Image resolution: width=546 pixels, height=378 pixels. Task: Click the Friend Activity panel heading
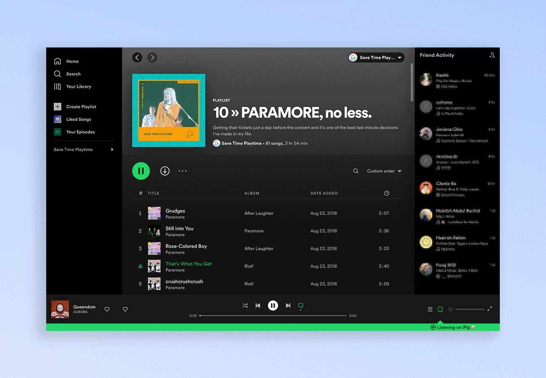pos(437,55)
